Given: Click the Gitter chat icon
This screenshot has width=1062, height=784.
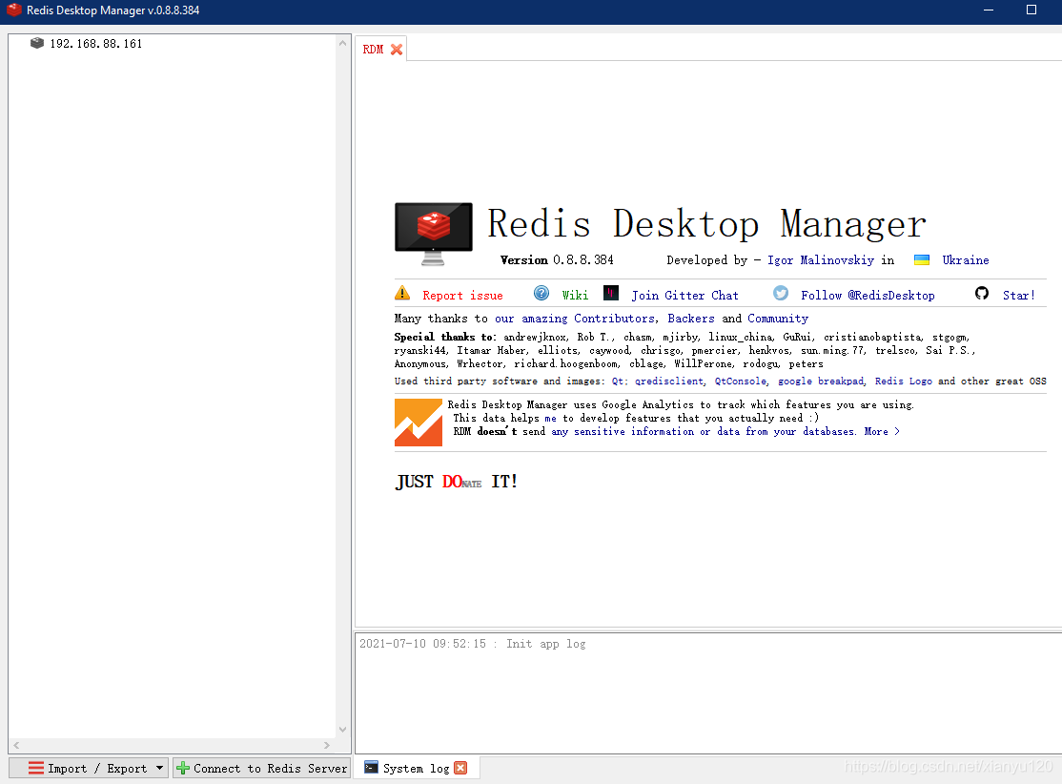Looking at the screenshot, I should [611, 294].
